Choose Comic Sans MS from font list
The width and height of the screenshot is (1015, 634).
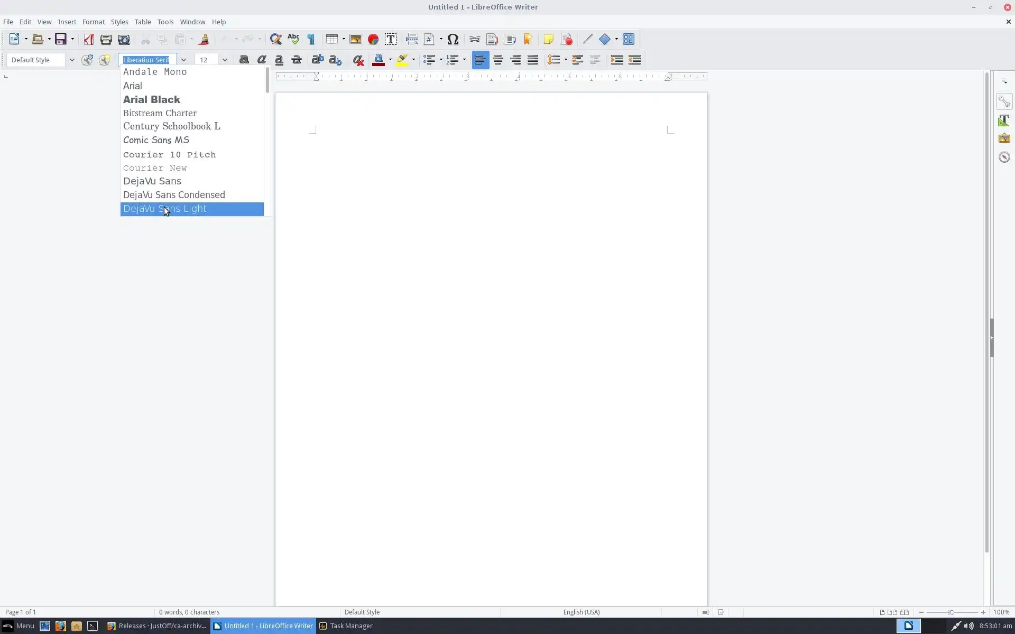coord(156,140)
